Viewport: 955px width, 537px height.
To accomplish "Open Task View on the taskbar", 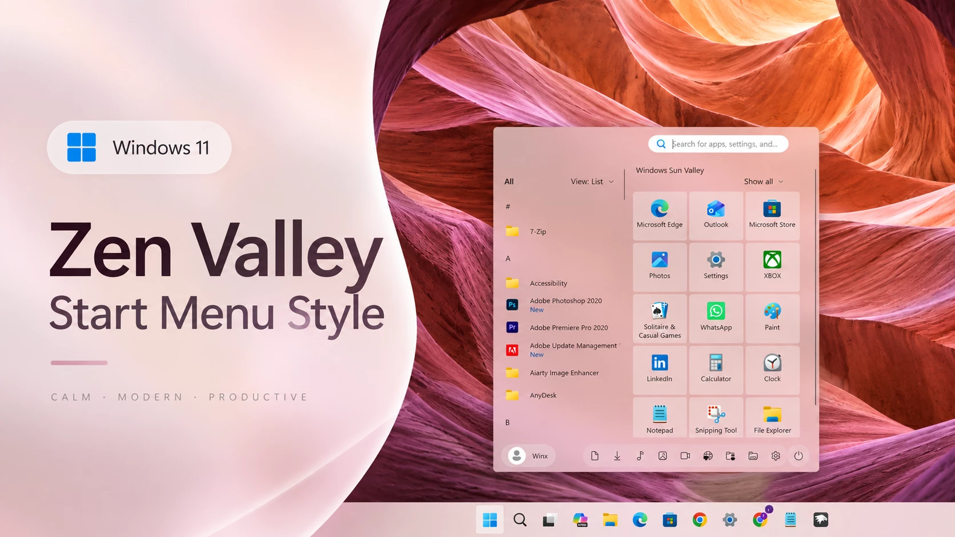I will pyautogui.click(x=549, y=519).
